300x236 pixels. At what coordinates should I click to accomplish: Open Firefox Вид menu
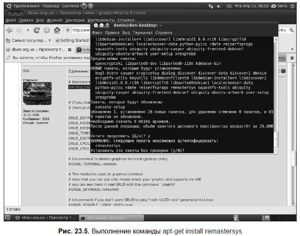point(40,20)
